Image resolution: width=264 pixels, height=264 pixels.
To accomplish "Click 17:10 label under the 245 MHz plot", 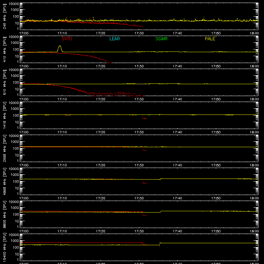I will (x=62, y=33).
